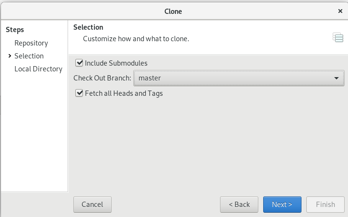Image resolution: width=348 pixels, height=217 pixels.
Task: Click the Check Out Branch label
Action: [x=102, y=78]
